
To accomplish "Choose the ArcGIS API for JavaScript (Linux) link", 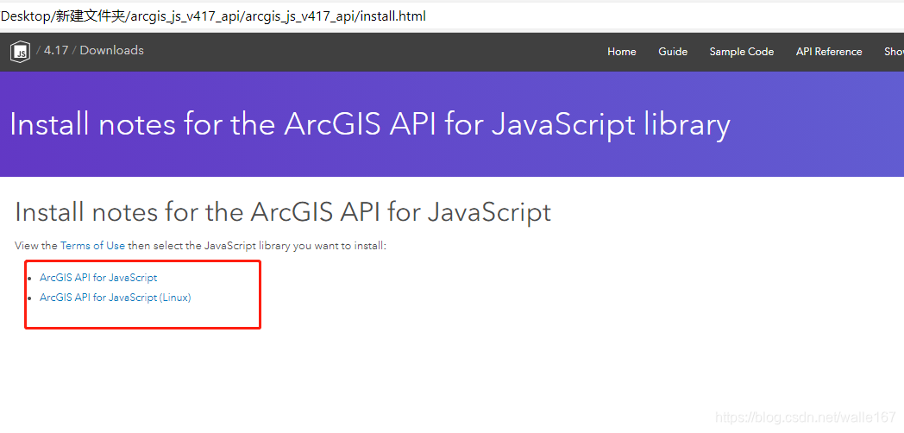I will [115, 298].
